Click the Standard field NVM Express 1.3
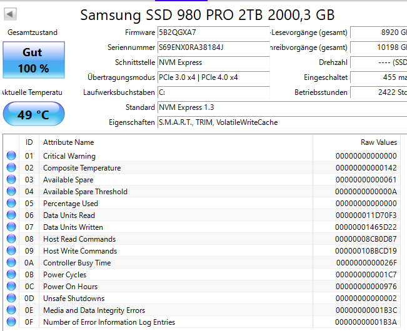Screen dimensions: 407x331 click(x=282, y=107)
